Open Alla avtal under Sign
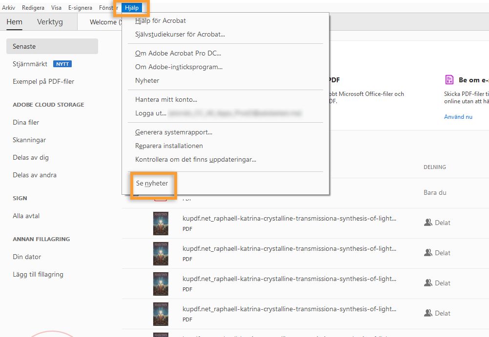This screenshot has height=337, width=489. 26,216
